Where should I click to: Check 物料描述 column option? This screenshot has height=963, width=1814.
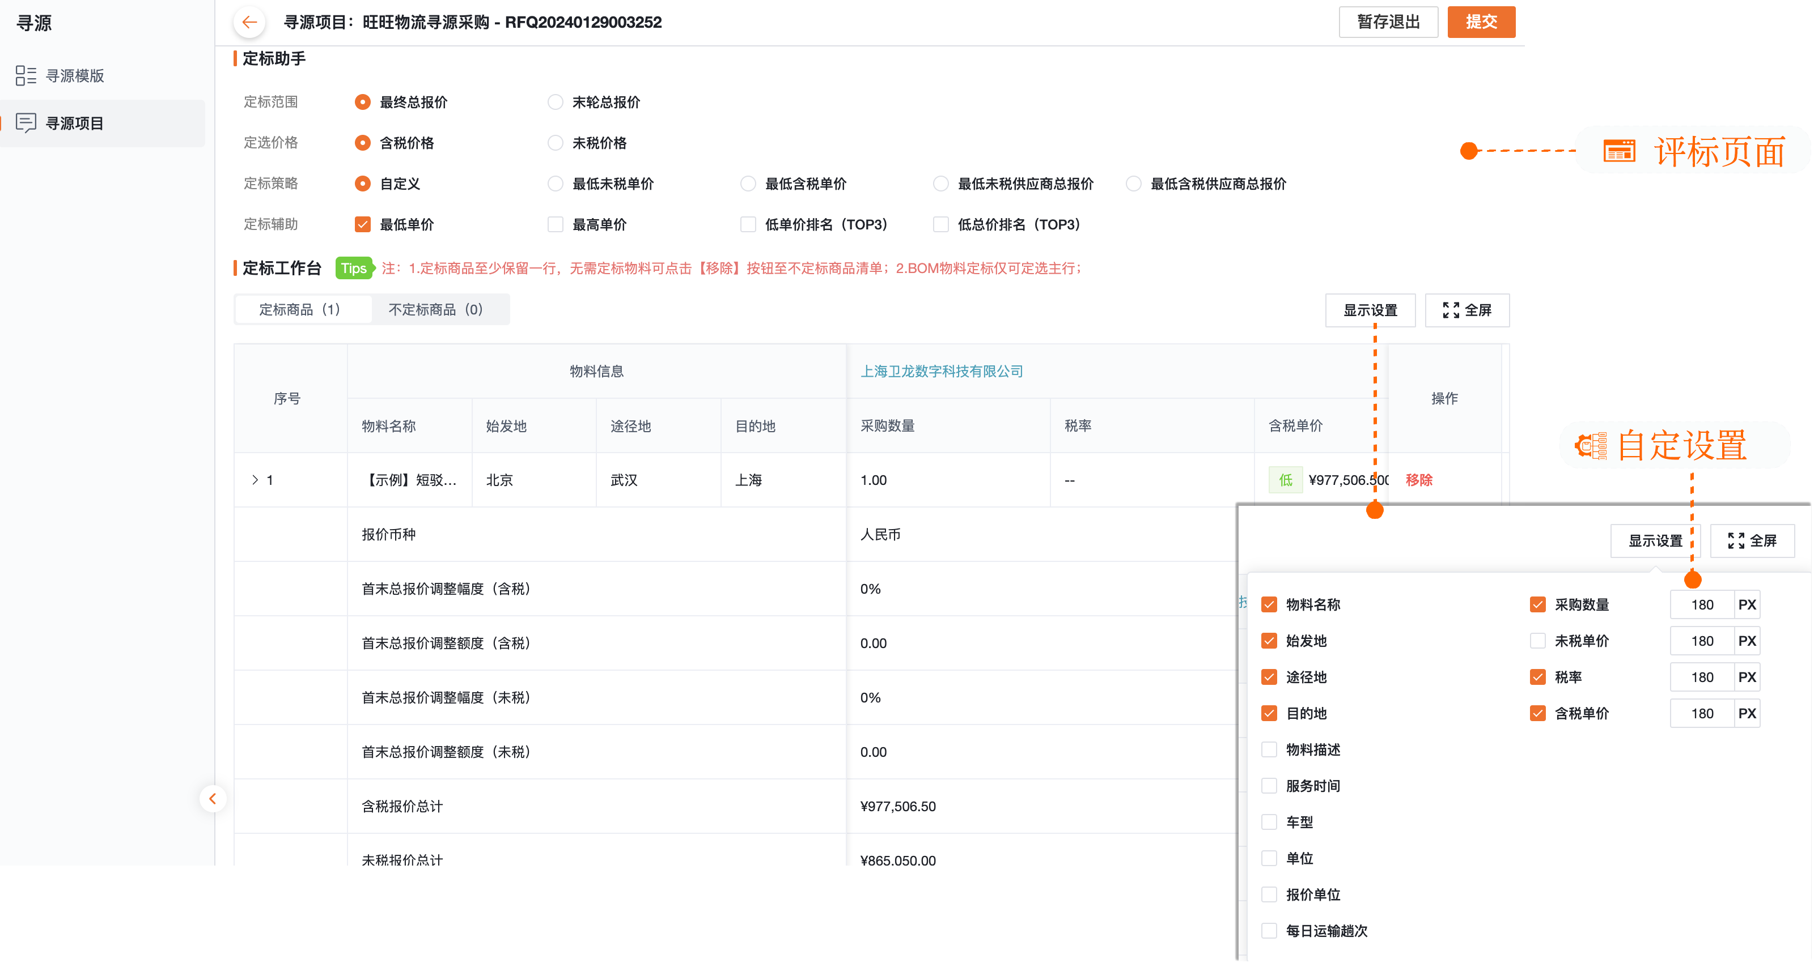point(1269,749)
